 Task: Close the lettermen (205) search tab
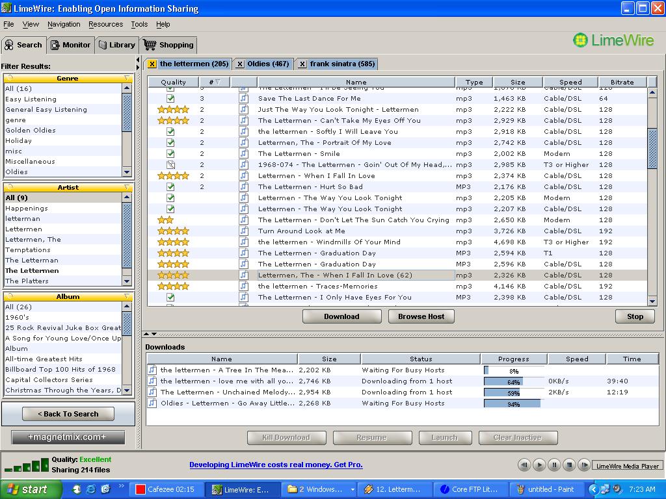click(152, 64)
